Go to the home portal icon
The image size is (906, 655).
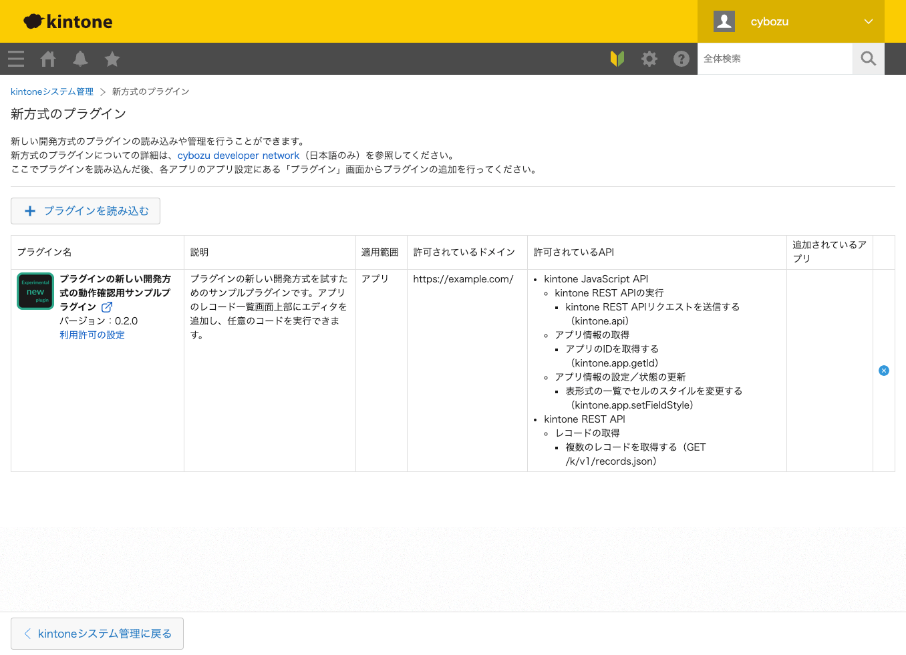[x=48, y=59]
